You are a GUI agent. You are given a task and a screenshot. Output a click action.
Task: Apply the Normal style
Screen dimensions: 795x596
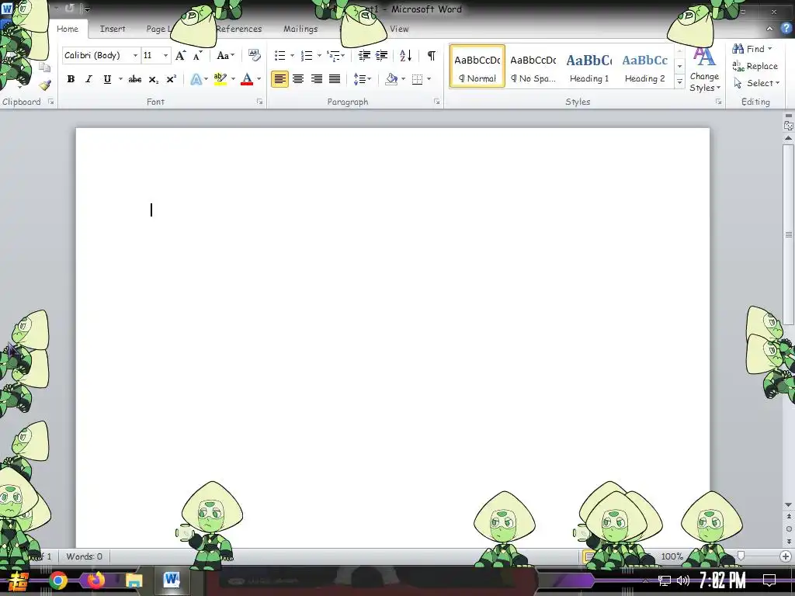pyautogui.click(x=477, y=67)
